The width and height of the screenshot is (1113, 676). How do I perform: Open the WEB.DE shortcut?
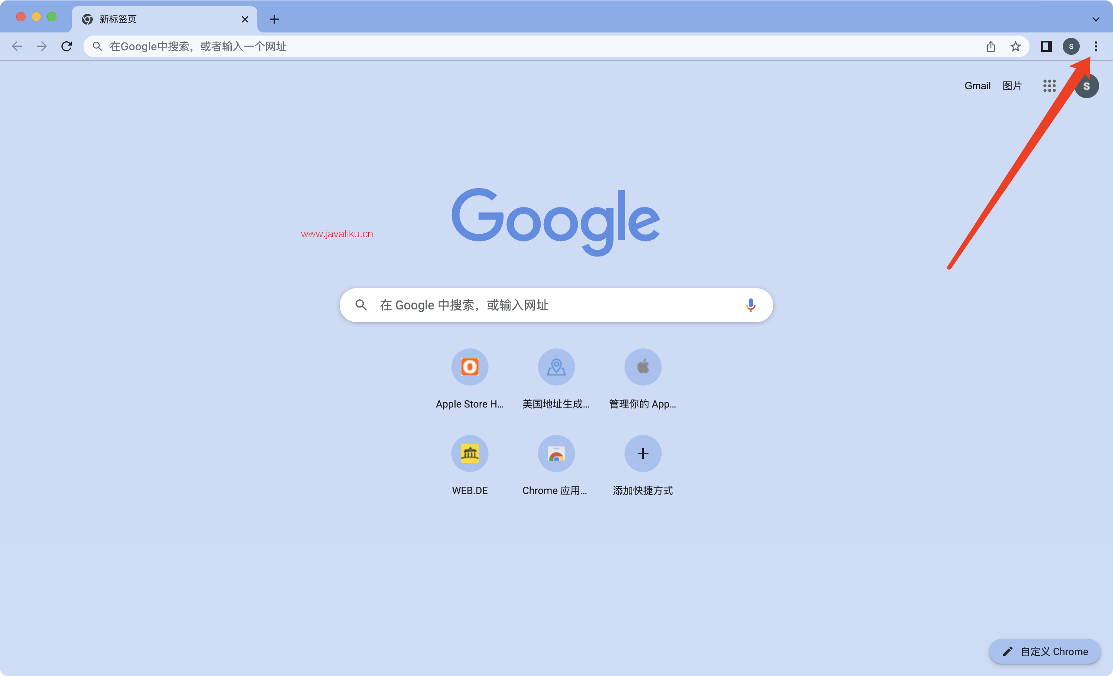[x=470, y=465]
